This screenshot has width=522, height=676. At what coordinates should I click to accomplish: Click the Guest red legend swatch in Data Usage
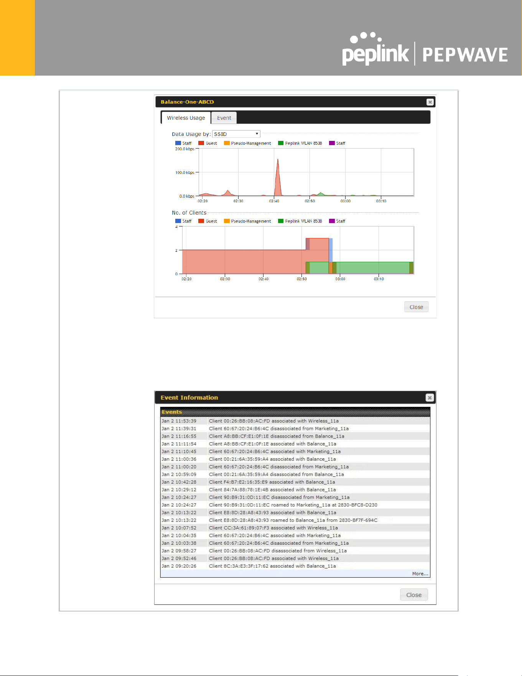[x=201, y=143]
